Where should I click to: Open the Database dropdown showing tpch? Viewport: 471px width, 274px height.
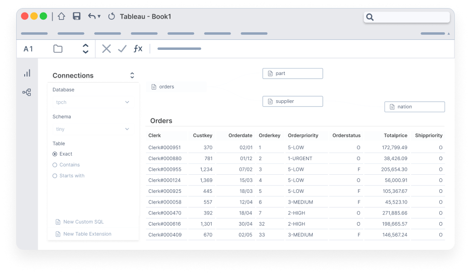pos(92,102)
